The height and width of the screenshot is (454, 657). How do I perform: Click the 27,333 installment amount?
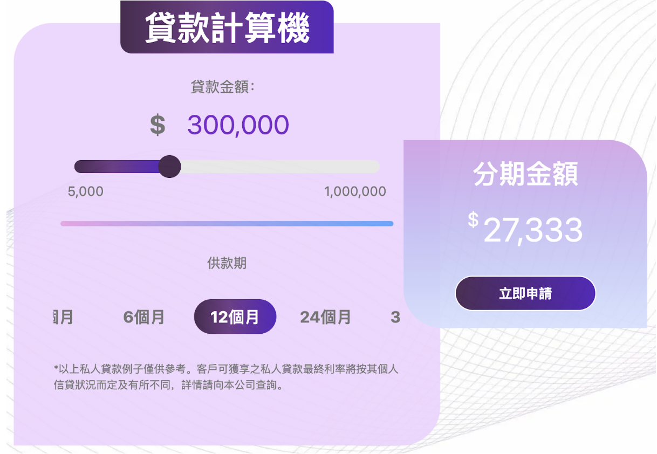coord(532,230)
